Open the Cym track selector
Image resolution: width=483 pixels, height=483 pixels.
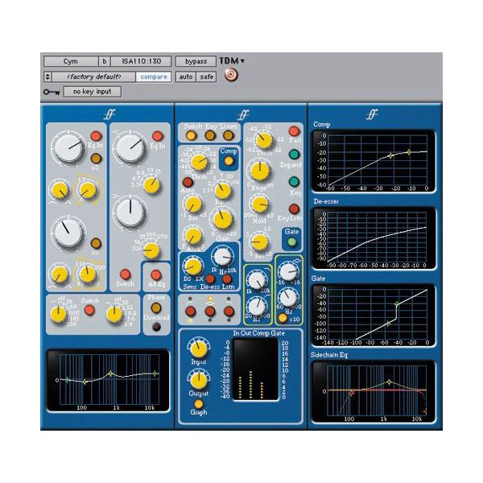[69, 61]
